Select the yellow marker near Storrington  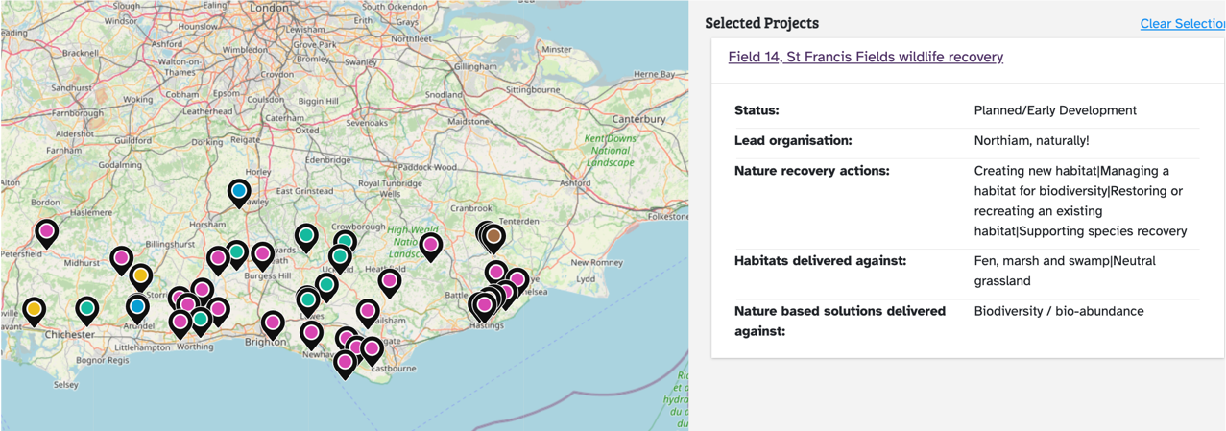(140, 276)
